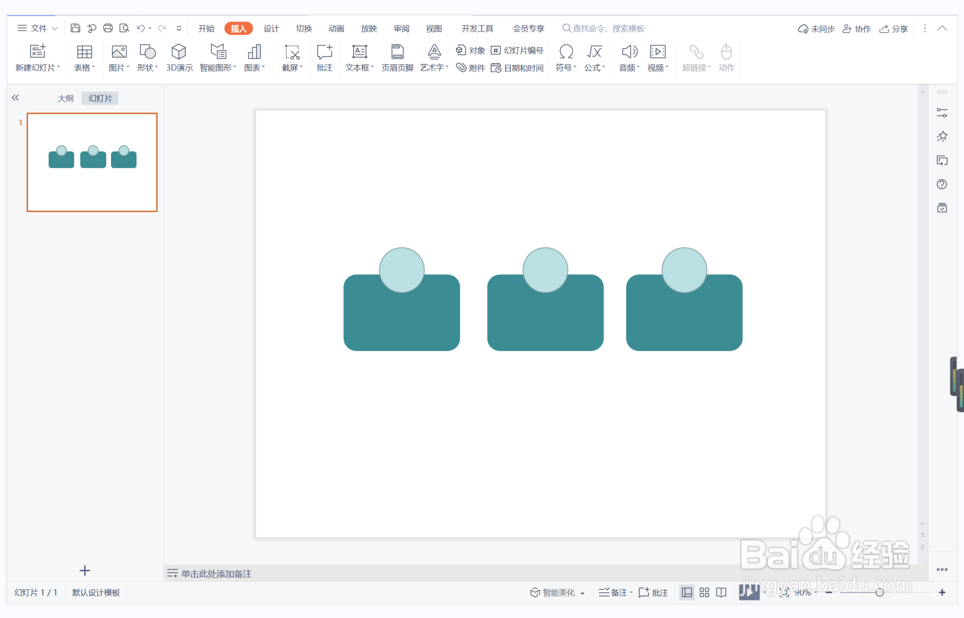Click the 分享 share button
This screenshot has height=618, width=964.
894,29
